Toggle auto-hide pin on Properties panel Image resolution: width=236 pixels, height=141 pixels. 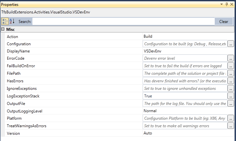227,4
